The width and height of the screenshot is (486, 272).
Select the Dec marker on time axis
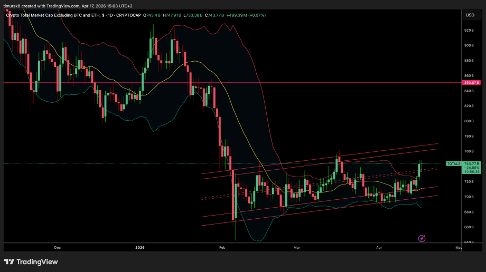coord(58,247)
